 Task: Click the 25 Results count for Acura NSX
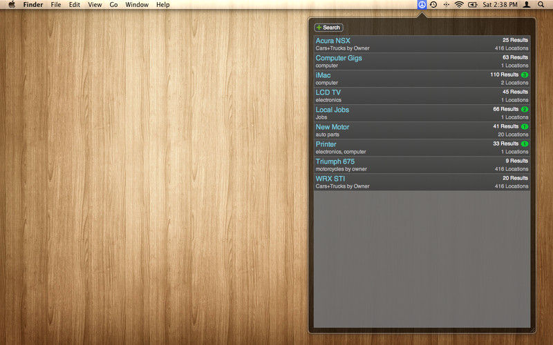[x=515, y=40]
